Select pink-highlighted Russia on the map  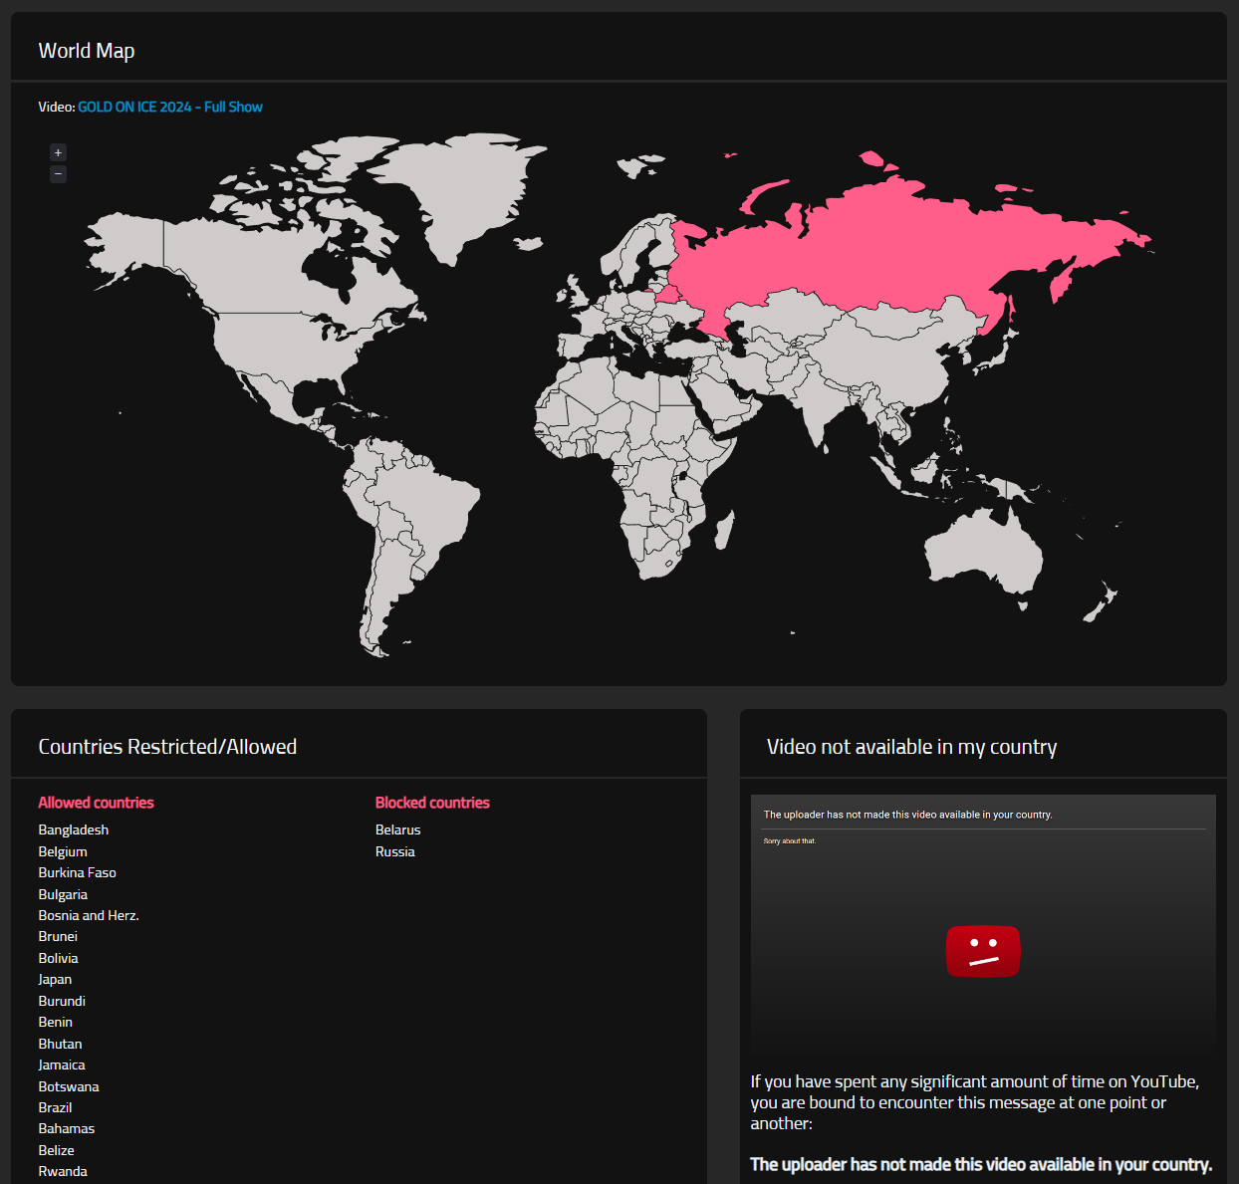point(896,249)
